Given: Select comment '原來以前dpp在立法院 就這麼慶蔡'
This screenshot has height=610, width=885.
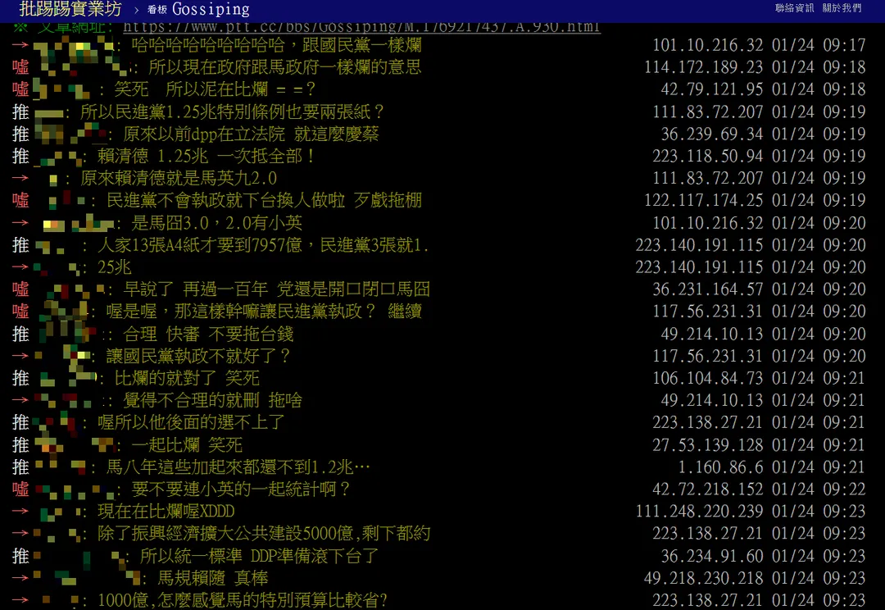Looking at the screenshot, I should (252, 134).
